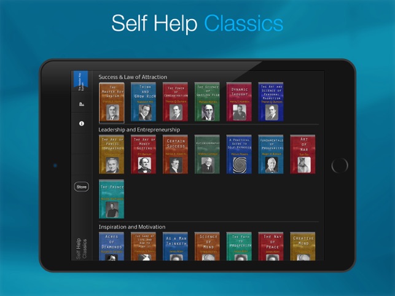Open The Path to Prosperity book
This screenshot has width=395, height=296.
coord(239,246)
